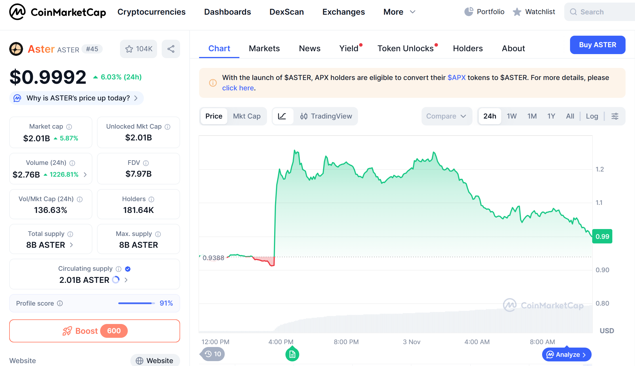635x366 pixels.
Task: Click the share icon button
Action: point(171,49)
